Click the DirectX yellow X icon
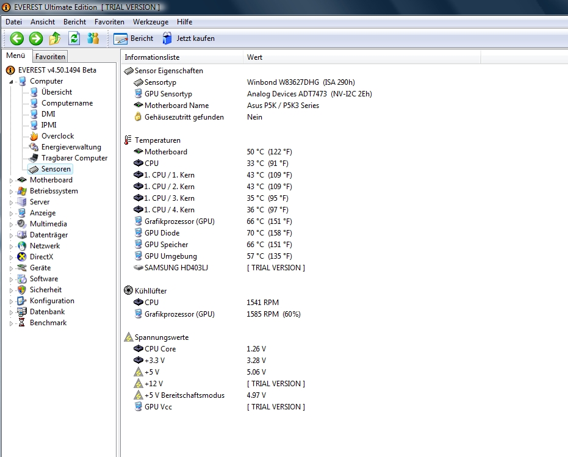This screenshot has width=568, height=457. [x=22, y=257]
